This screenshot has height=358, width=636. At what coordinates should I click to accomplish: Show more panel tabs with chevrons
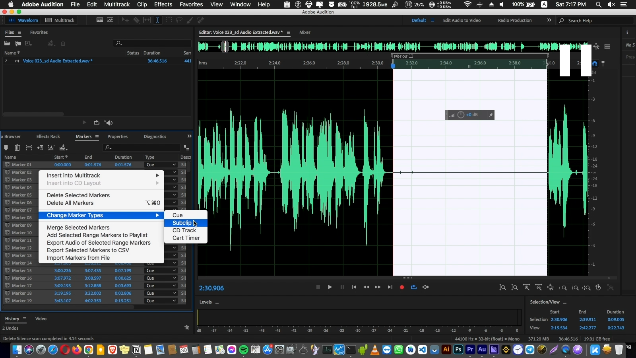click(189, 136)
